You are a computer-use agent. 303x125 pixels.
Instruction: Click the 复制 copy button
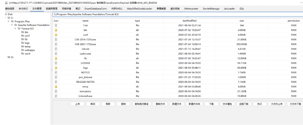[123, 104]
